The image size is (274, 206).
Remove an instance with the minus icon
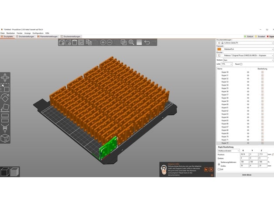point(110,42)
